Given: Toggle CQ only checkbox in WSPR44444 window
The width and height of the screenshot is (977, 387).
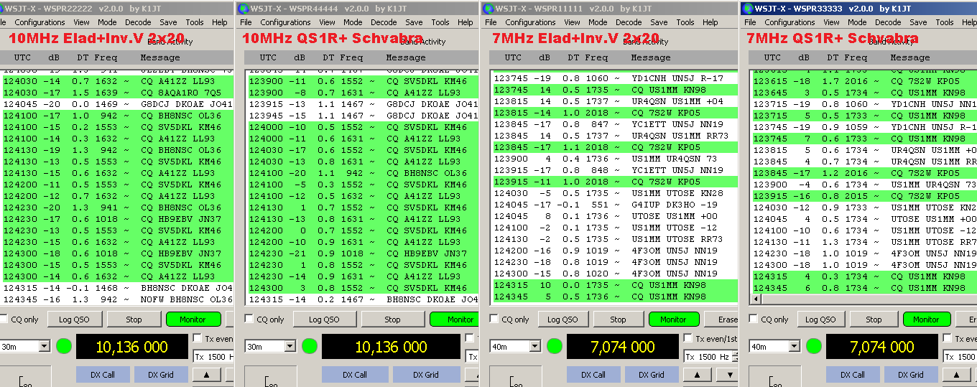Looking at the screenshot, I should click(x=249, y=320).
